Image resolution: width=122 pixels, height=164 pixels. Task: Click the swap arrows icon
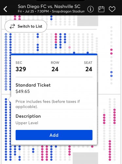12,26
